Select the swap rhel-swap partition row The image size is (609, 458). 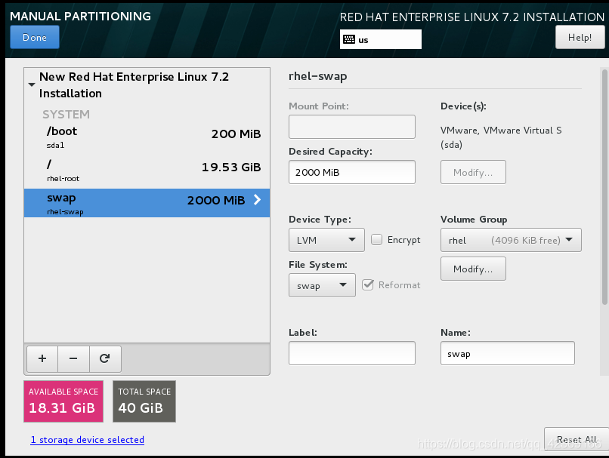(147, 203)
